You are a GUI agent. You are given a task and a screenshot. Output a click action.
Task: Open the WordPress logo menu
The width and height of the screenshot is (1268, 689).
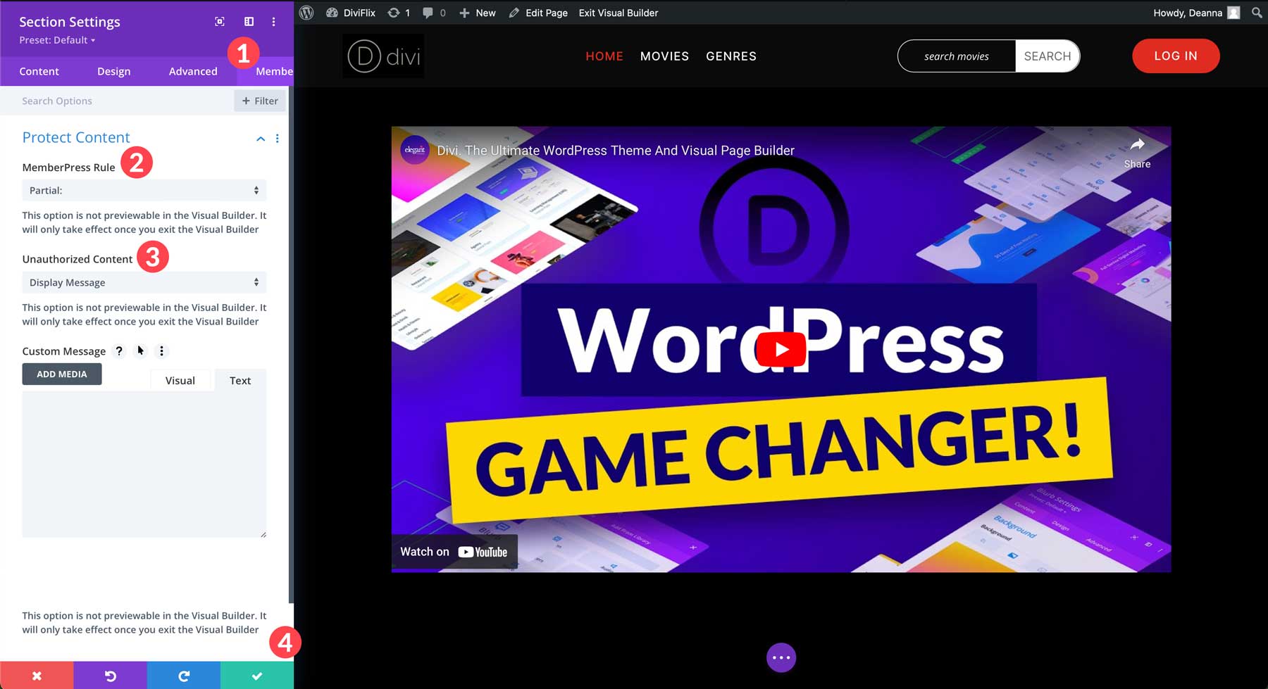306,13
